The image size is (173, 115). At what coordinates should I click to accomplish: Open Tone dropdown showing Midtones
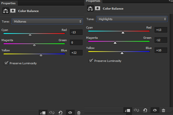point(47,21)
